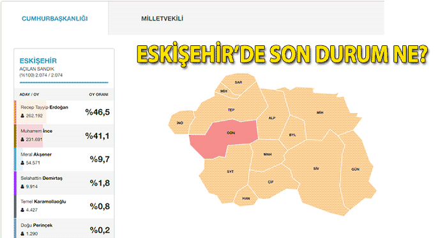Click the %46,5 vote percentage

[98, 112]
